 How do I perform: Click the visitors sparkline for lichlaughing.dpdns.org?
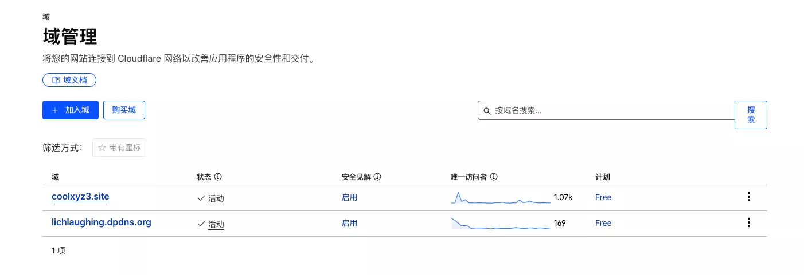pos(501,224)
